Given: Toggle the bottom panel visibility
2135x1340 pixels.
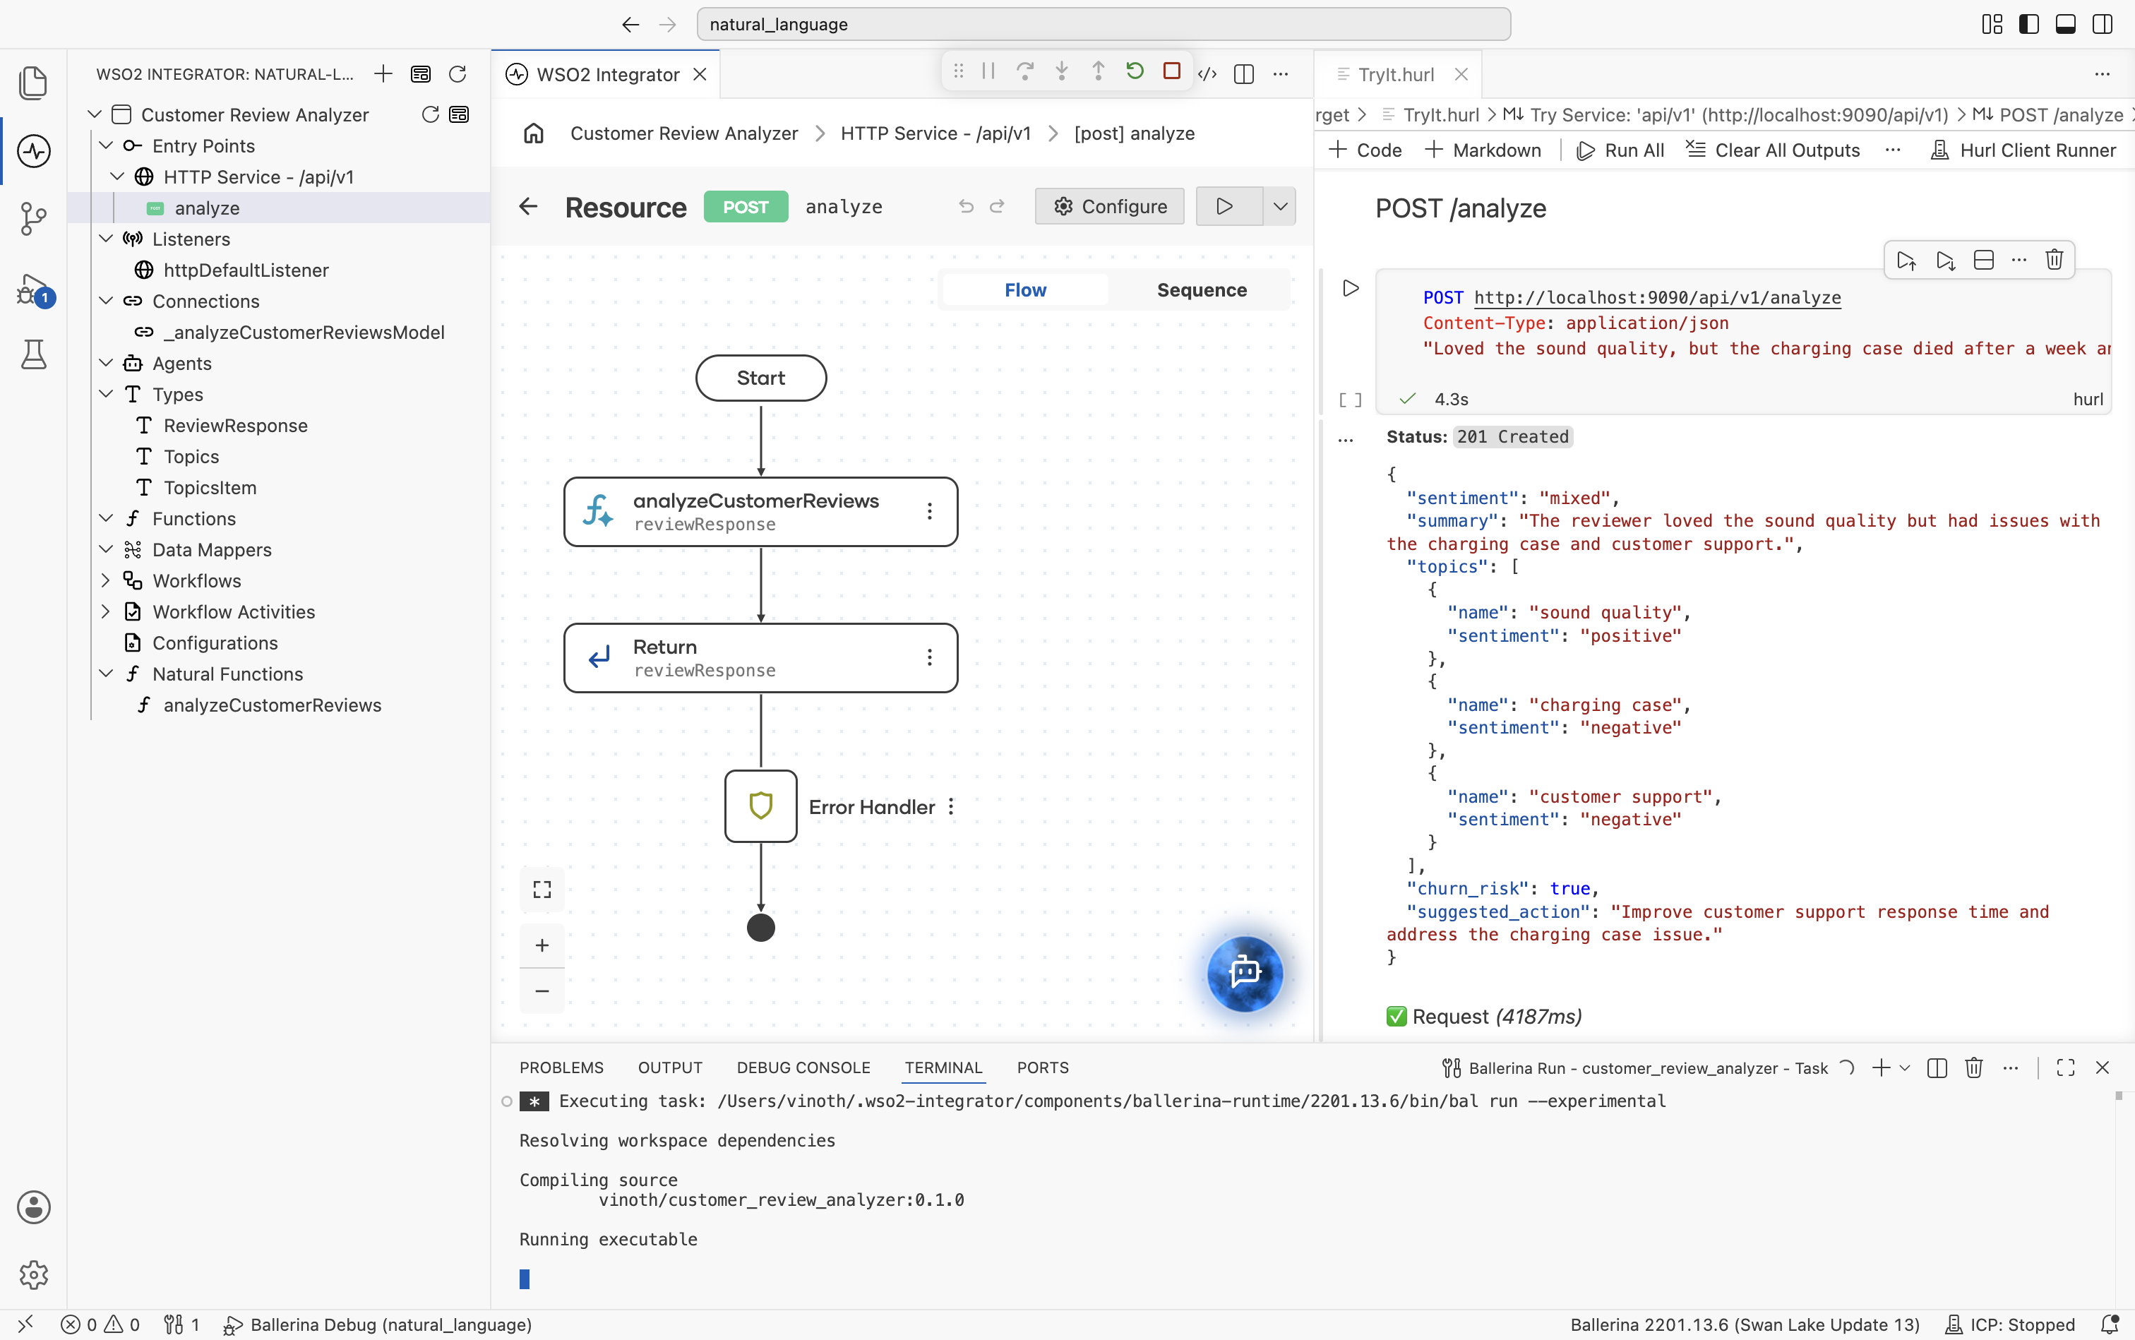Looking at the screenshot, I should coord(2065,24).
